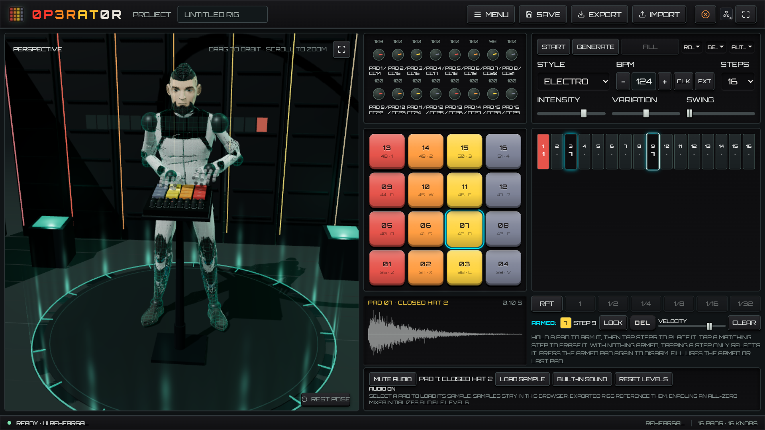Click the PAD 8 / CC21 knob
The image size is (765, 430).
512,55
